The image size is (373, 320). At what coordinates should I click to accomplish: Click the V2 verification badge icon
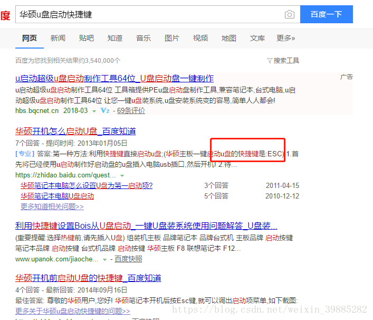point(105,111)
